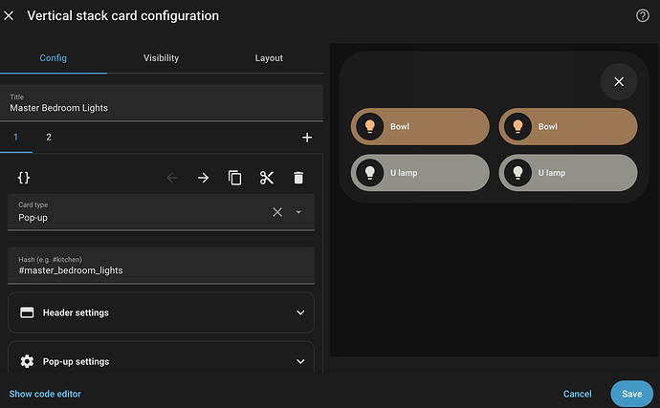Toggle the first U lamp button
This screenshot has width=660, height=408.
click(420, 173)
